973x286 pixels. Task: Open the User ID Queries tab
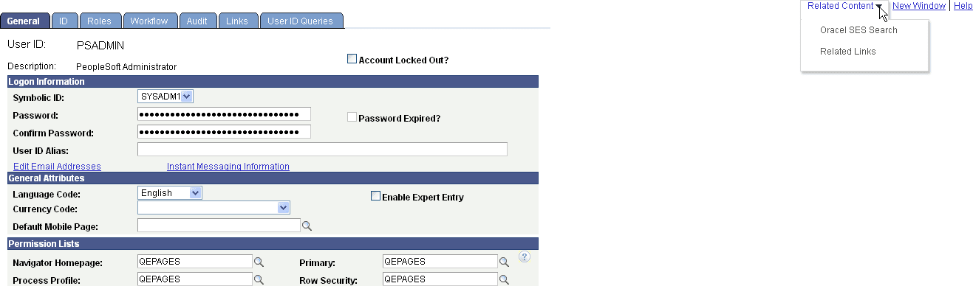click(x=301, y=21)
